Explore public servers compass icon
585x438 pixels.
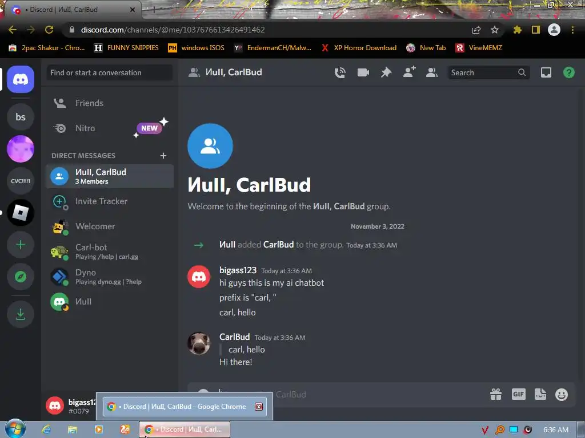pyautogui.click(x=21, y=277)
